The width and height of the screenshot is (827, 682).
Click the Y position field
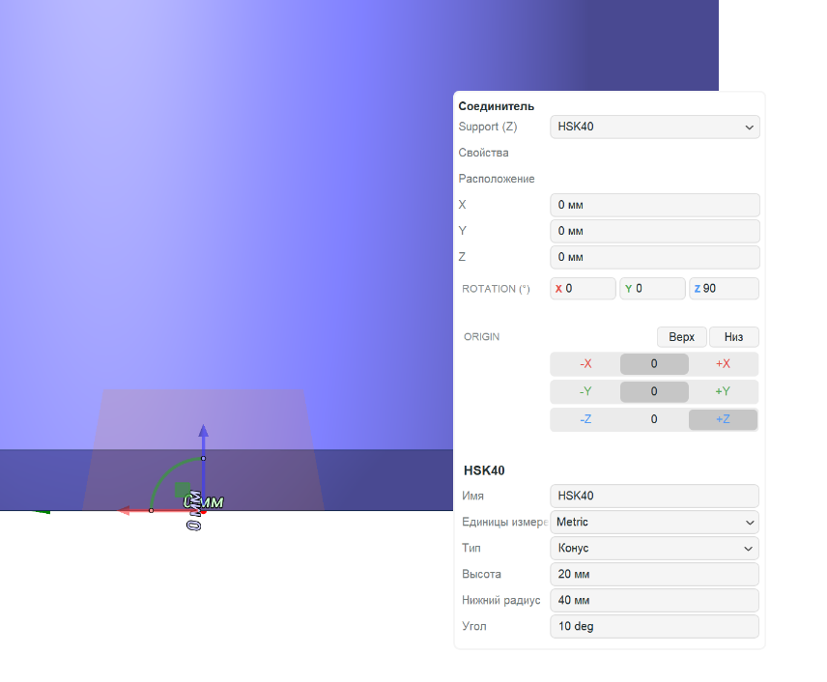pyautogui.click(x=654, y=231)
